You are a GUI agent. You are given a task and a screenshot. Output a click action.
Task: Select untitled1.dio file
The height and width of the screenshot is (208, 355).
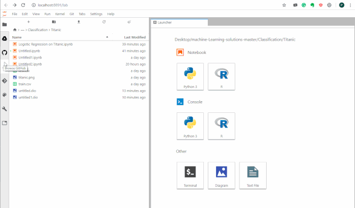tap(79, 97)
